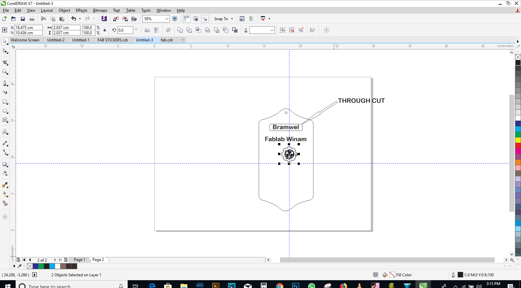
Task: Open the outline width dropdown
Action: pos(272,30)
